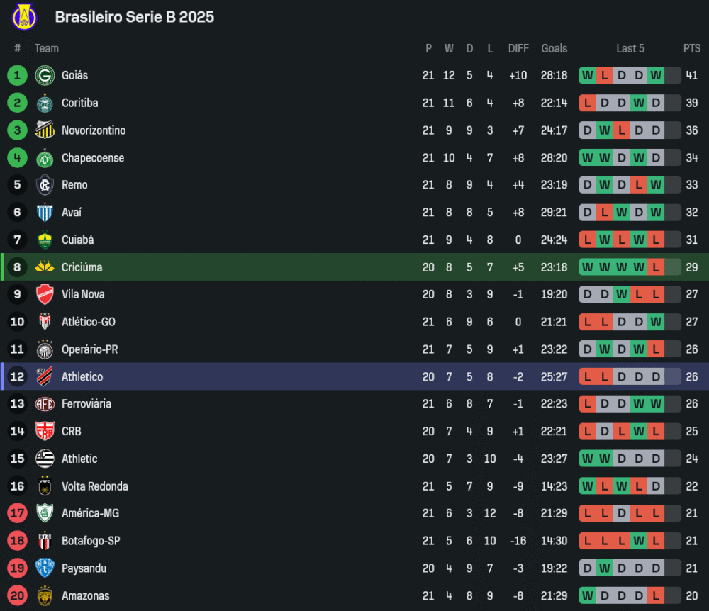Open the Remo team name link
Viewport: 709px width, 611px height.
coord(74,185)
